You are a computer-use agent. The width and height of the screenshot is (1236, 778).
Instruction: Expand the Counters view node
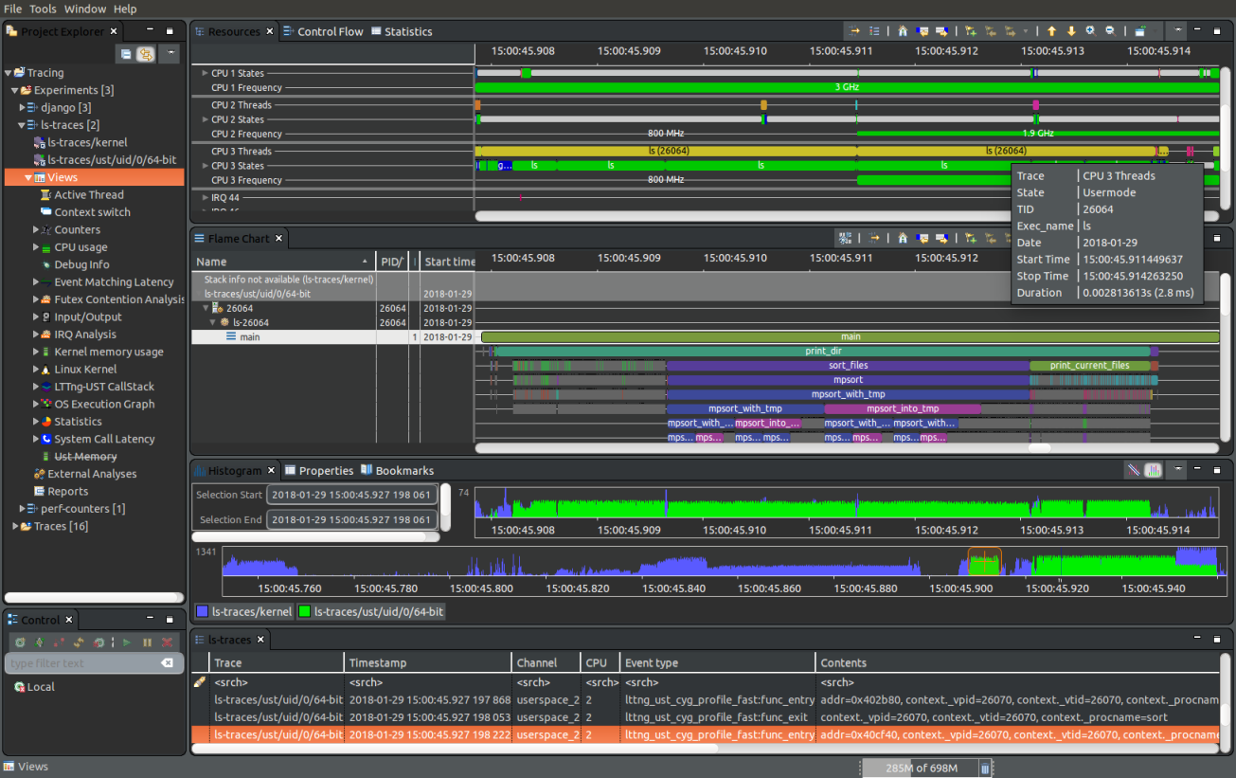(36, 229)
